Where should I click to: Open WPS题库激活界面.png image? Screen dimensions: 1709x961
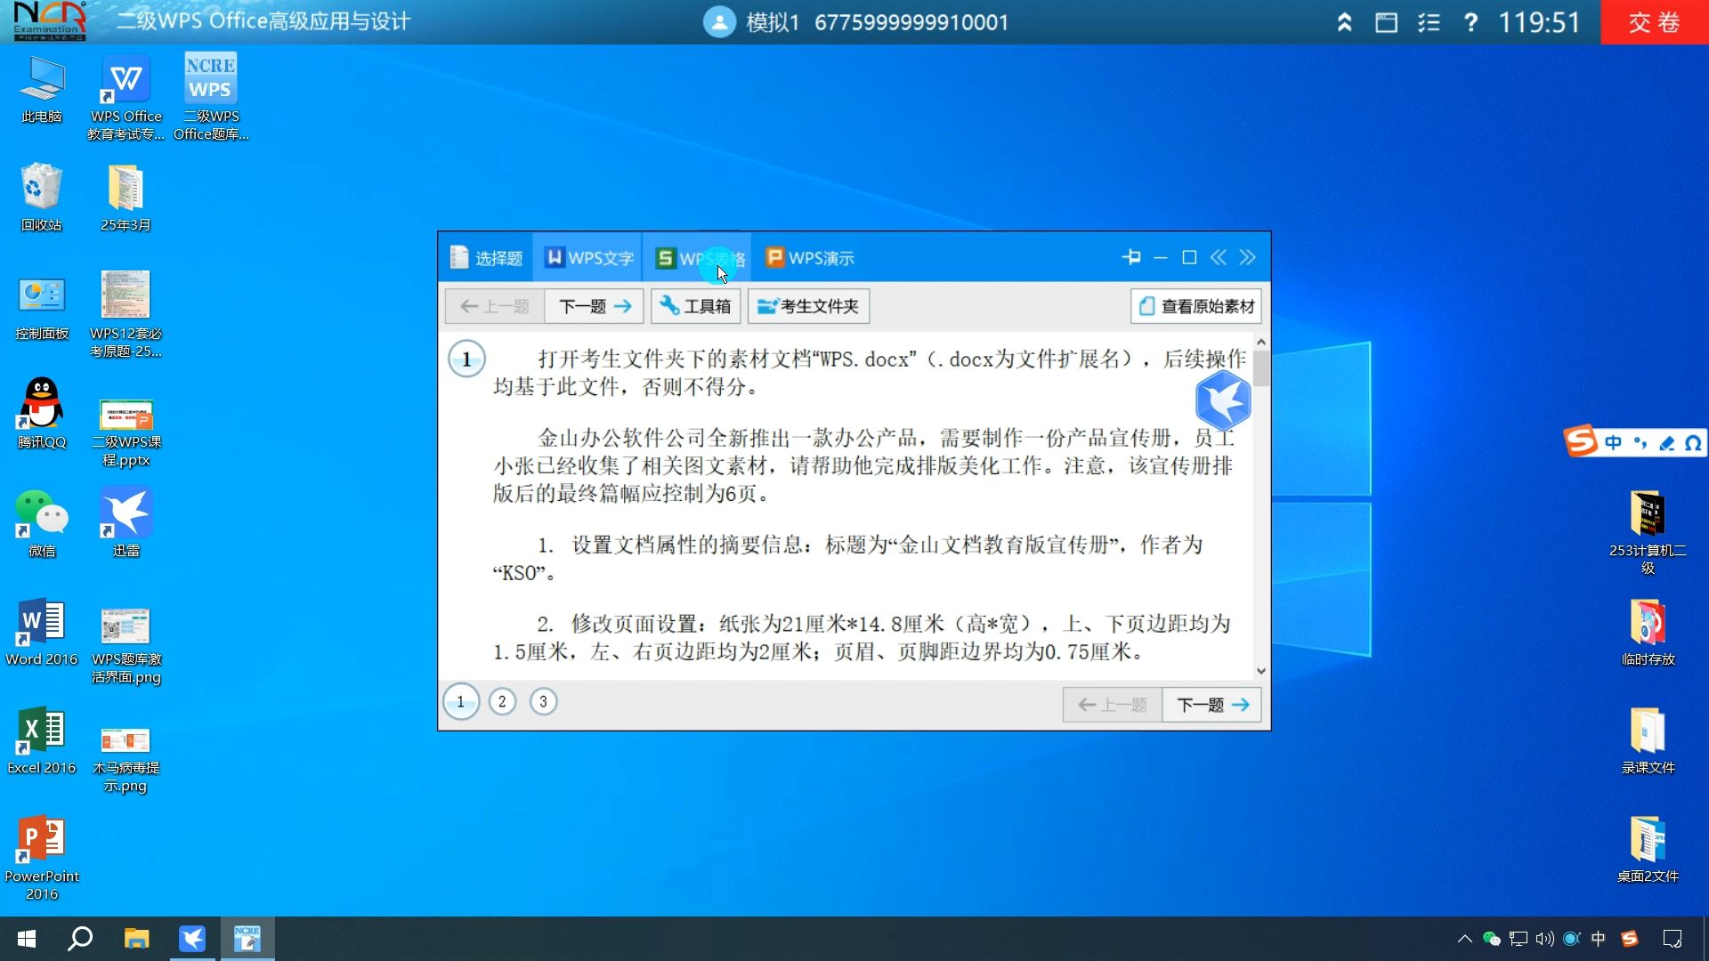[126, 646]
